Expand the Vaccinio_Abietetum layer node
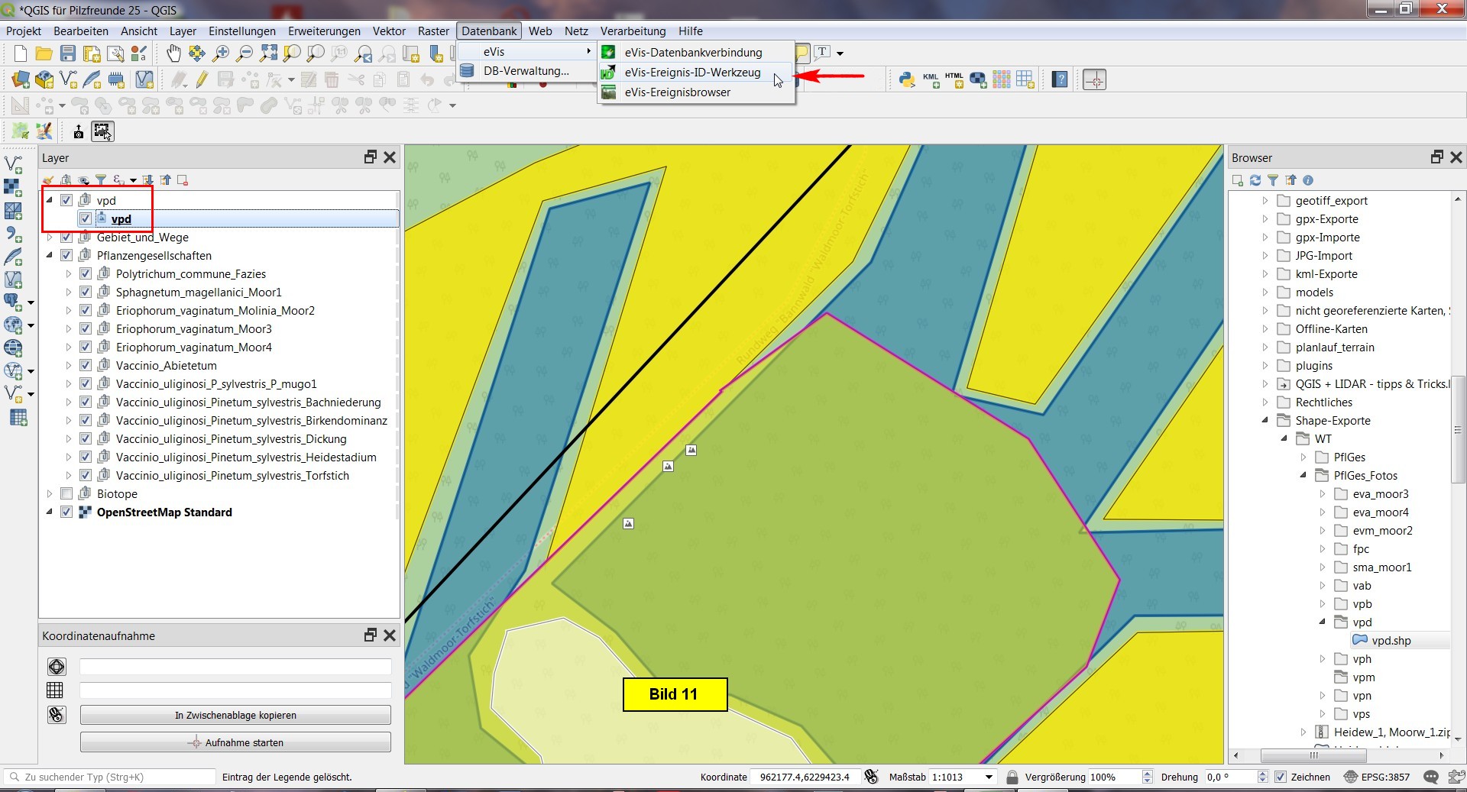Screen dimensions: 1467x792 69,366
